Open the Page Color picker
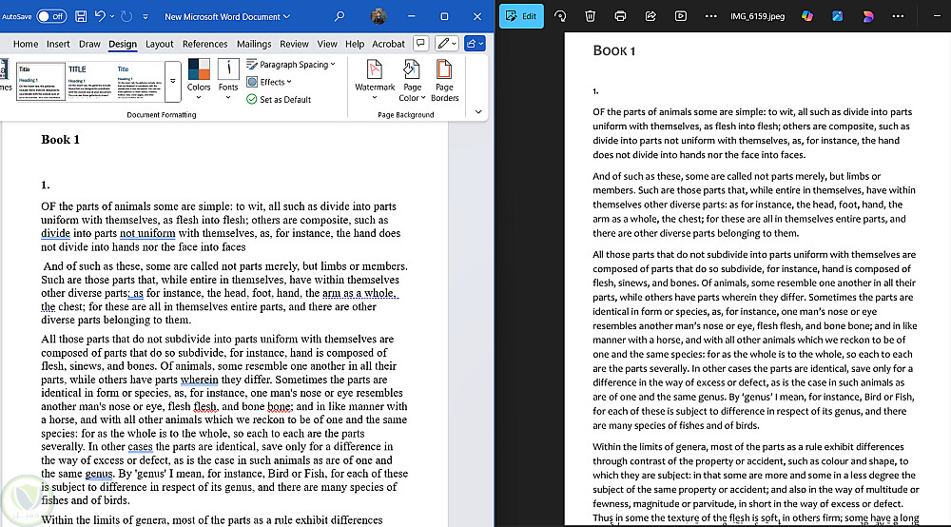This screenshot has width=951, height=527. [412, 80]
